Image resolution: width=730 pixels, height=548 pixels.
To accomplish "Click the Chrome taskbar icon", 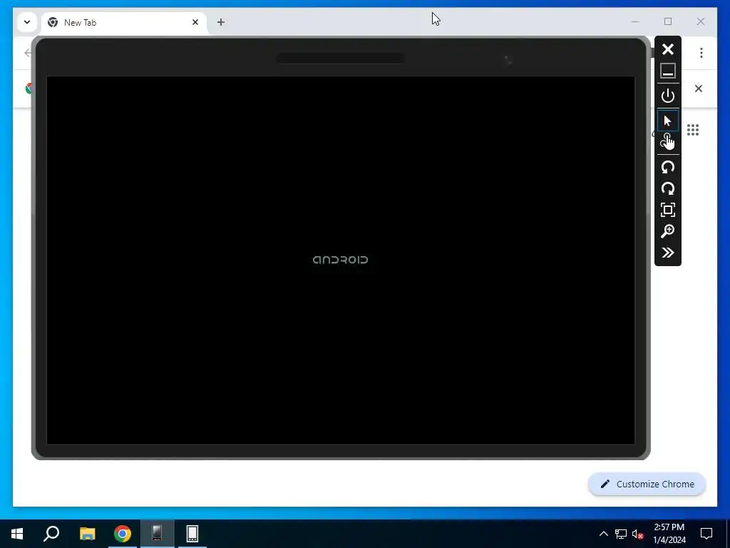I will point(123,534).
